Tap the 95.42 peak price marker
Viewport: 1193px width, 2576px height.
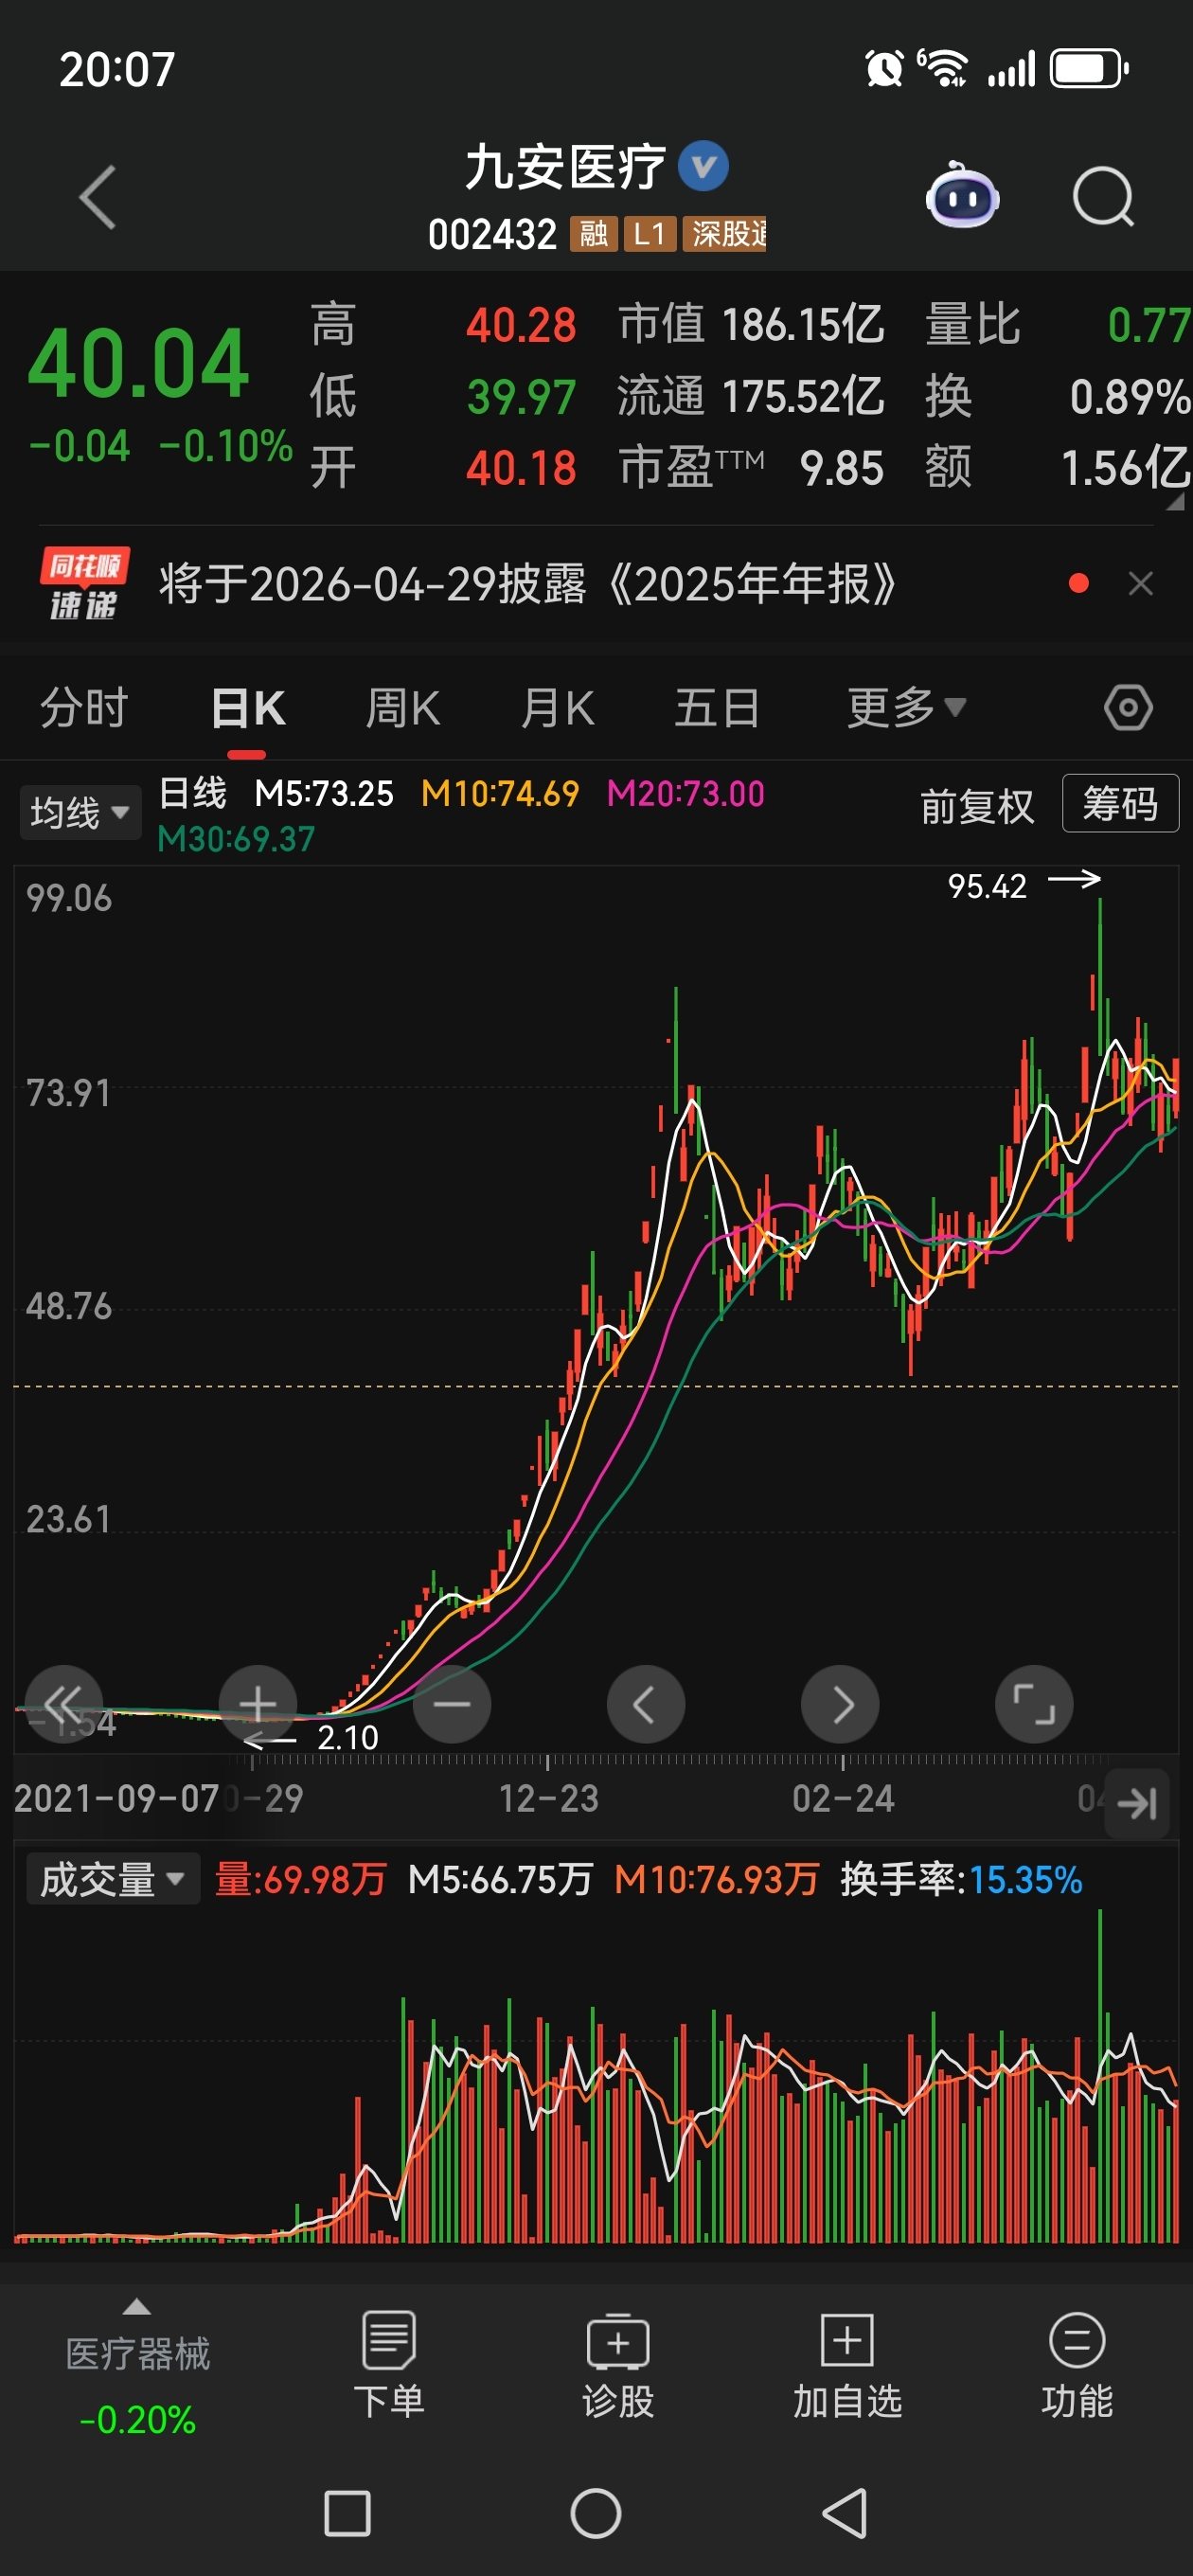(x=987, y=886)
